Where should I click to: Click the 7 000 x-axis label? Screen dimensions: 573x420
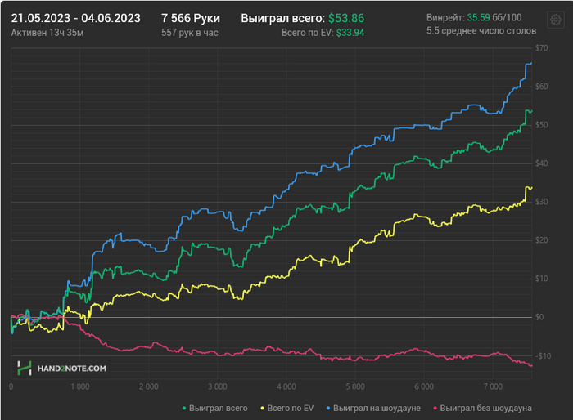pos(493,386)
